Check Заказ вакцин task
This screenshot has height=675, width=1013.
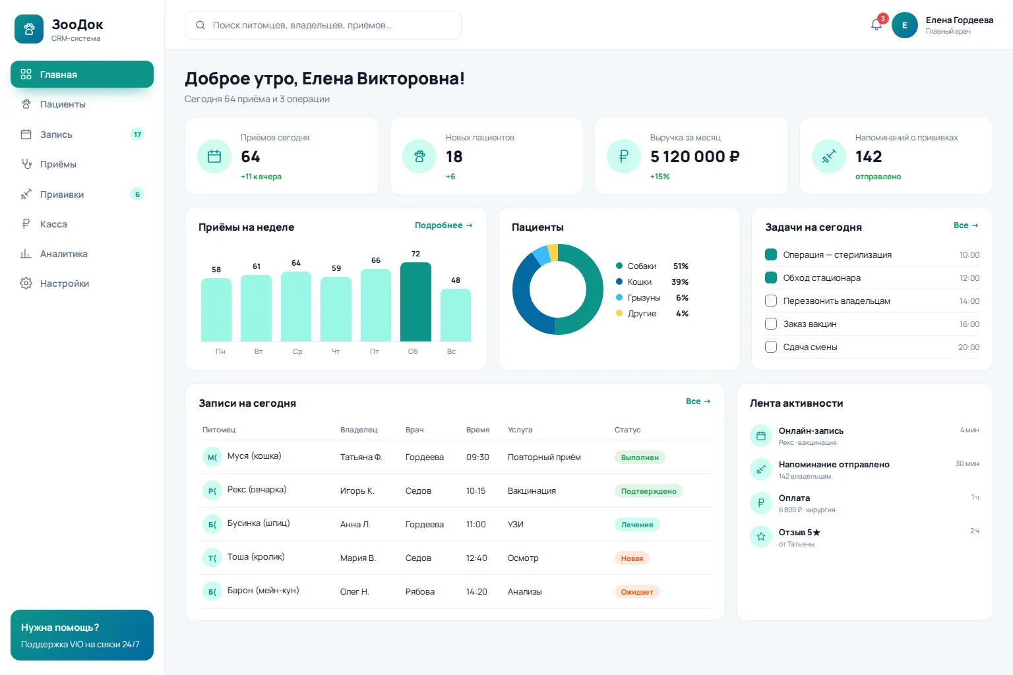(770, 324)
